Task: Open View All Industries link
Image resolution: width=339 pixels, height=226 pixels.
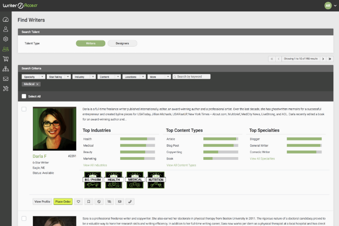Action: coord(95,165)
